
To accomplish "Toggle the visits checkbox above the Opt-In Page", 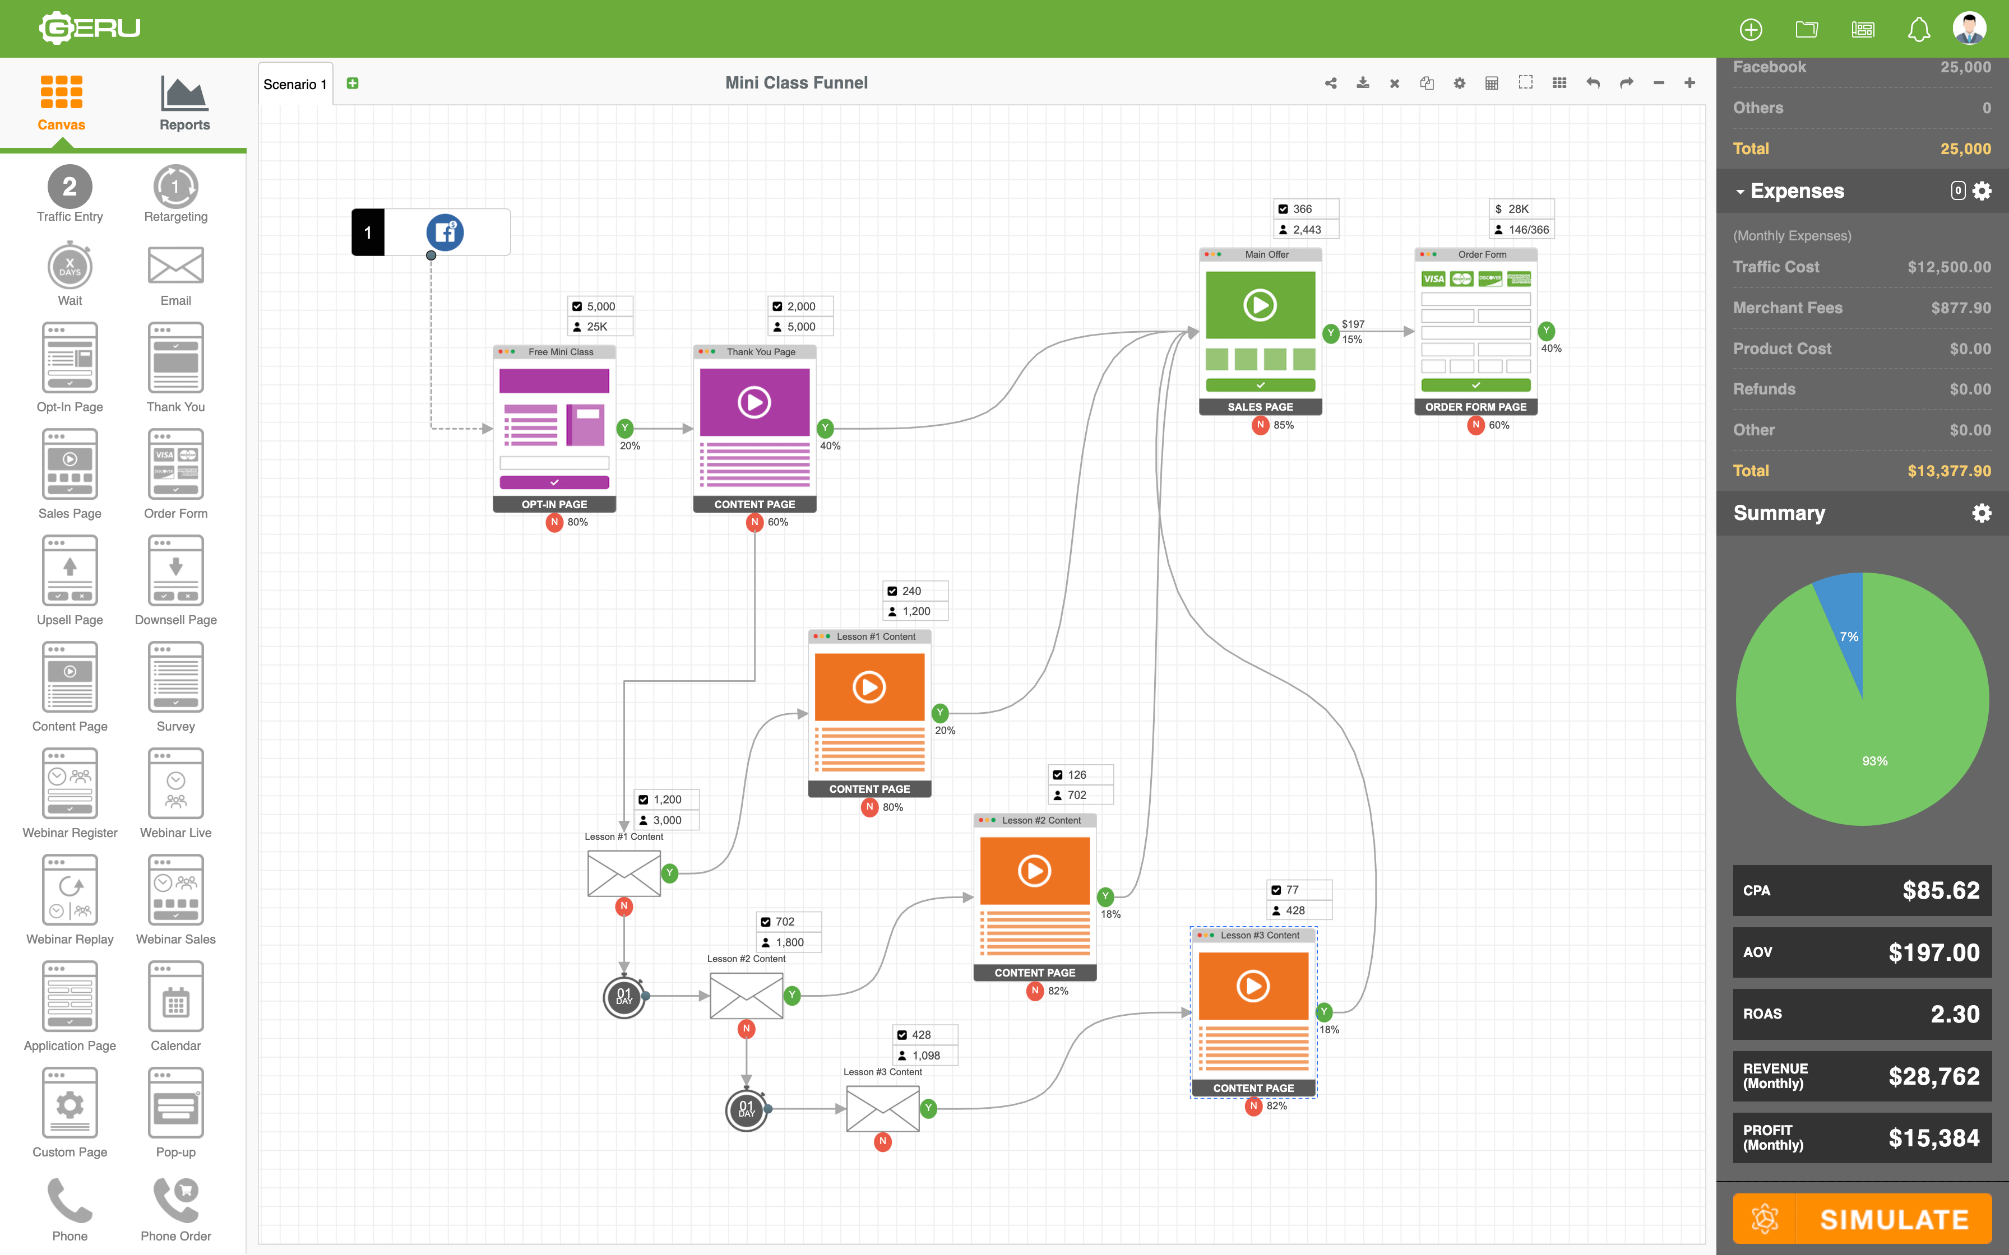I will point(578,305).
